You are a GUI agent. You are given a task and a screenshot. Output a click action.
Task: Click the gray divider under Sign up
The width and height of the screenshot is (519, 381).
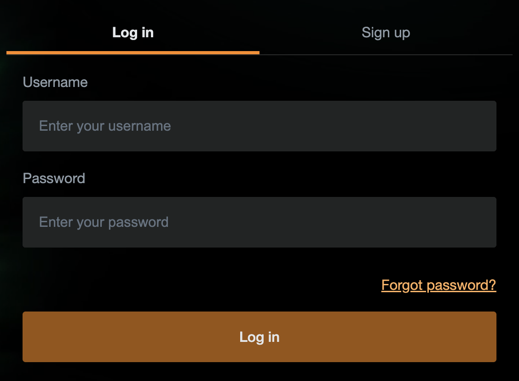click(386, 54)
